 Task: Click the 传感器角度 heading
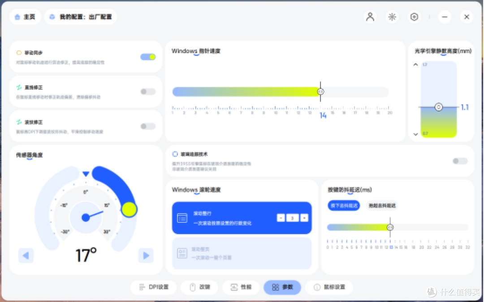29,155
